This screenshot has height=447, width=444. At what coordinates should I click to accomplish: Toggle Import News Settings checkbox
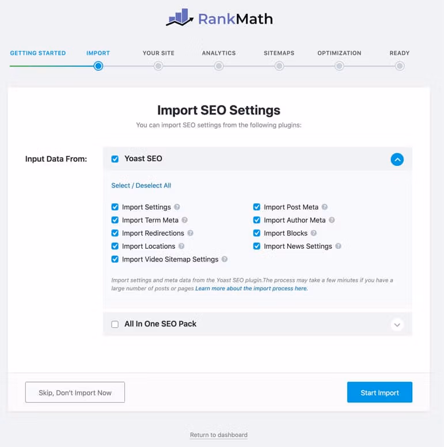point(257,246)
